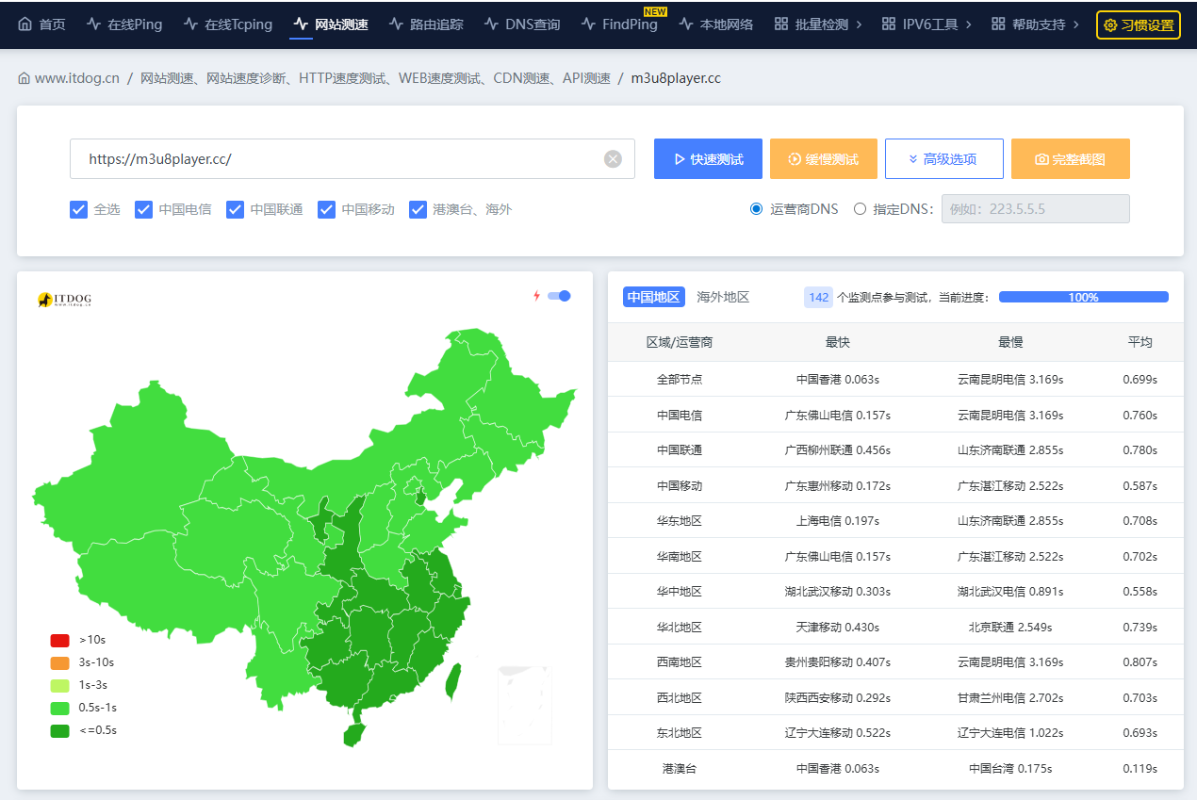
Task: Uncheck the 中国电信 checkbox
Action: click(x=144, y=209)
